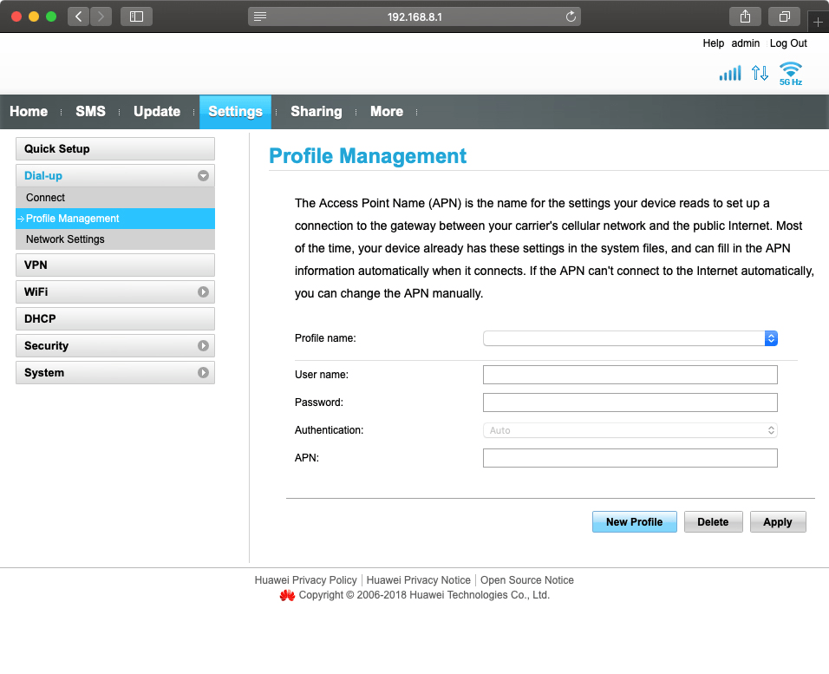Go back with the browser back arrow
829x674 pixels.
[78, 16]
